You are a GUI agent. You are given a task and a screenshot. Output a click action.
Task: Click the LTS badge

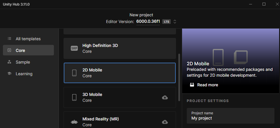coord(166,22)
